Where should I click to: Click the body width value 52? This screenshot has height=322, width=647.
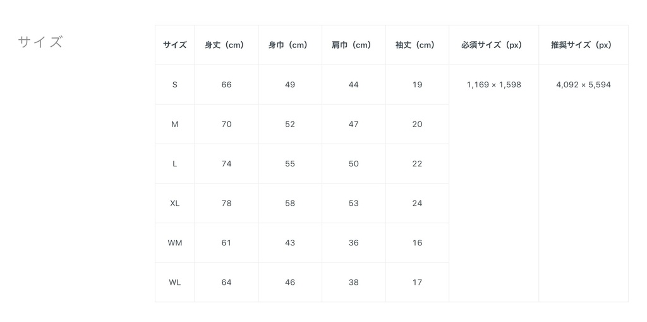pyautogui.click(x=290, y=125)
